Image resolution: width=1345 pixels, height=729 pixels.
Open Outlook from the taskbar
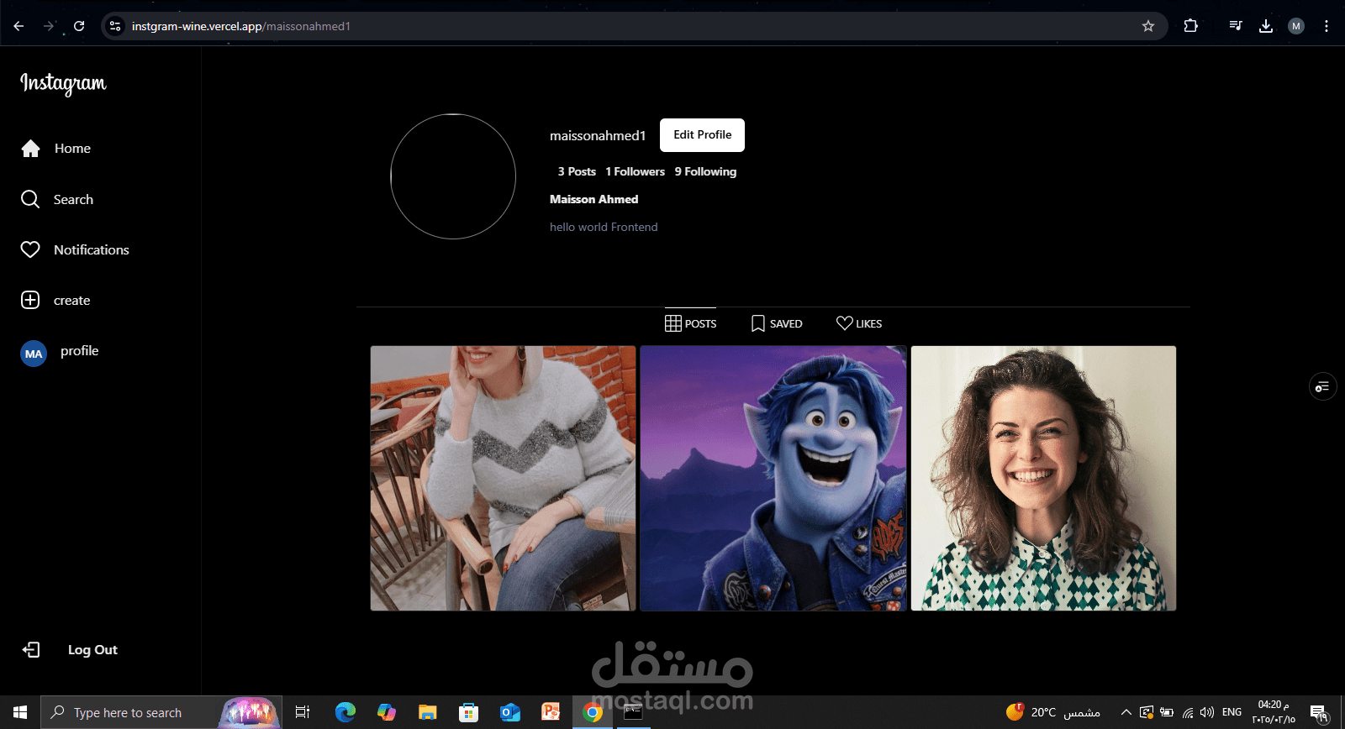point(510,712)
